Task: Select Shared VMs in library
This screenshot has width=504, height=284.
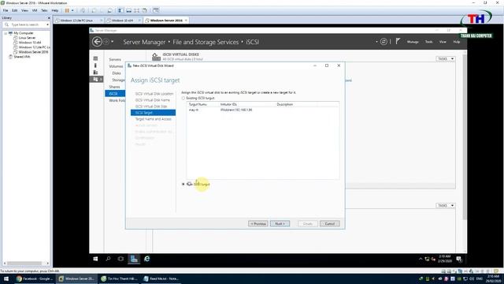Action: pos(21,57)
